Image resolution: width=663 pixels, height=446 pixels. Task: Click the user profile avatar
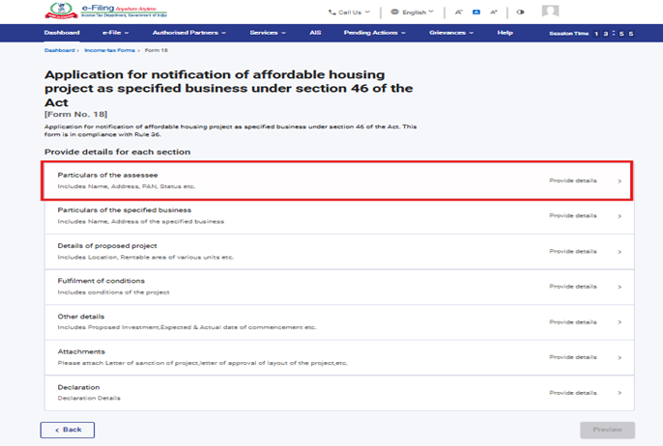tap(550, 12)
